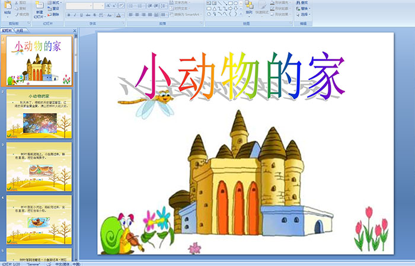Toggle Italic formatting
Image resolution: width=415 pixels, height=266 pixels.
(x=75, y=15)
